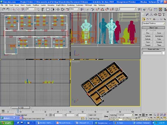The height and width of the screenshot is (125, 167).
Task: Open the Modifiers menu
Action: click(x=36, y=5)
